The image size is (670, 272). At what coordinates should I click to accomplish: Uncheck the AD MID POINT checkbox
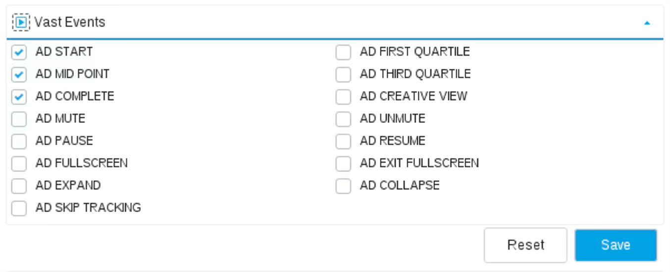pos(19,74)
